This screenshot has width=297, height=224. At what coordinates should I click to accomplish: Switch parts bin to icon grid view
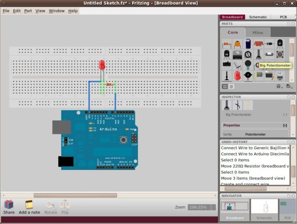pyautogui.click(x=225, y=87)
